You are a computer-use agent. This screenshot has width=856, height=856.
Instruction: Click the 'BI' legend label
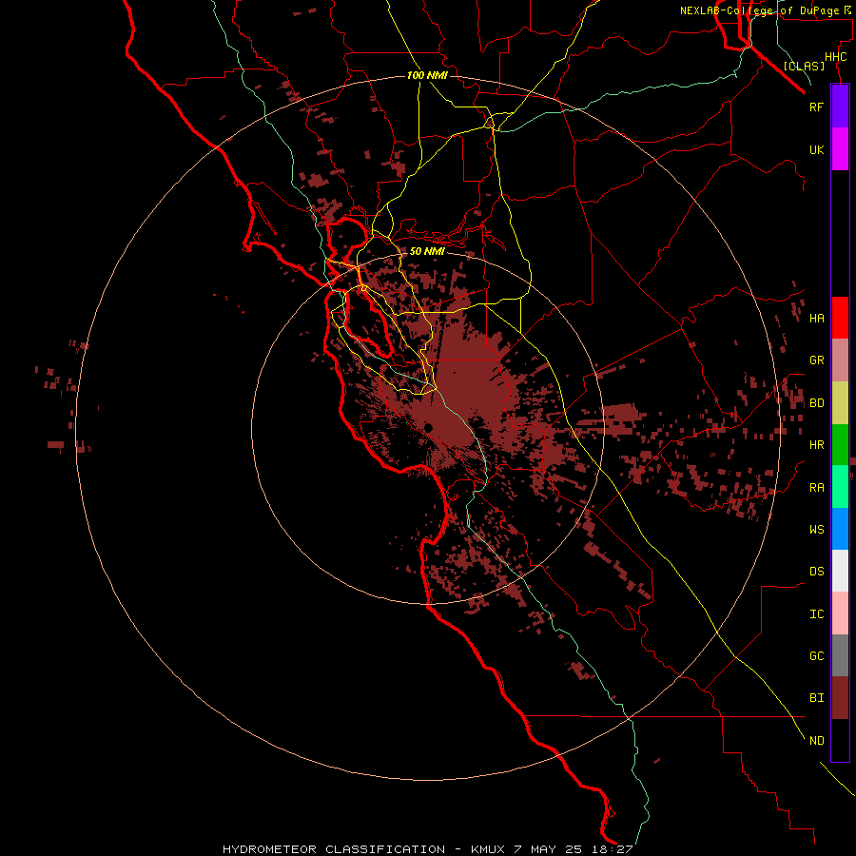[x=816, y=698]
